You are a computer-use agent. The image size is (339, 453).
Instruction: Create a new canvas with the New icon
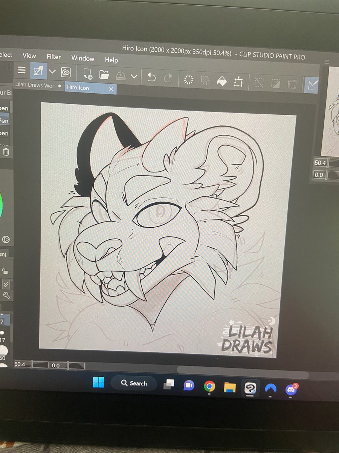point(88,73)
